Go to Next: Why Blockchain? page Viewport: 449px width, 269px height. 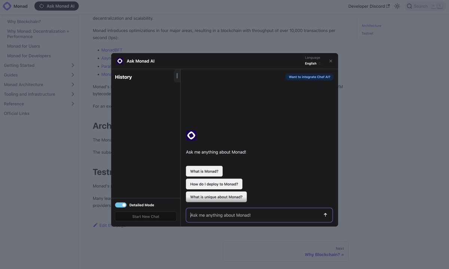[x=285, y=251]
